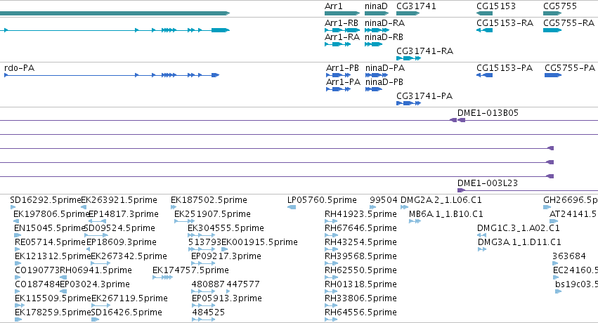Select the 480887 EST label
Viewport: 598px width, 323px height.
coord(208,284)
